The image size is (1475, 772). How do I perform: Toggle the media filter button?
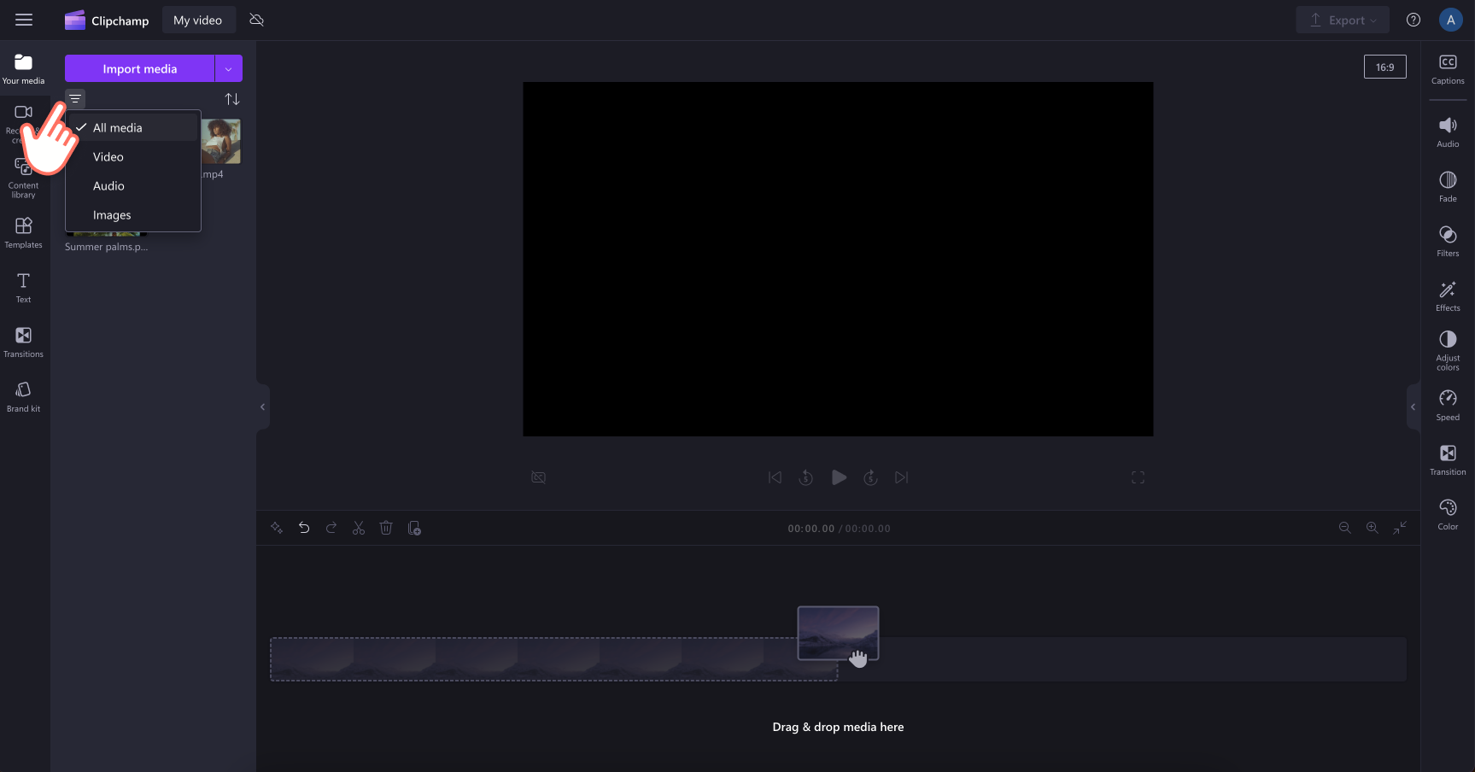(x=75, y=99)
